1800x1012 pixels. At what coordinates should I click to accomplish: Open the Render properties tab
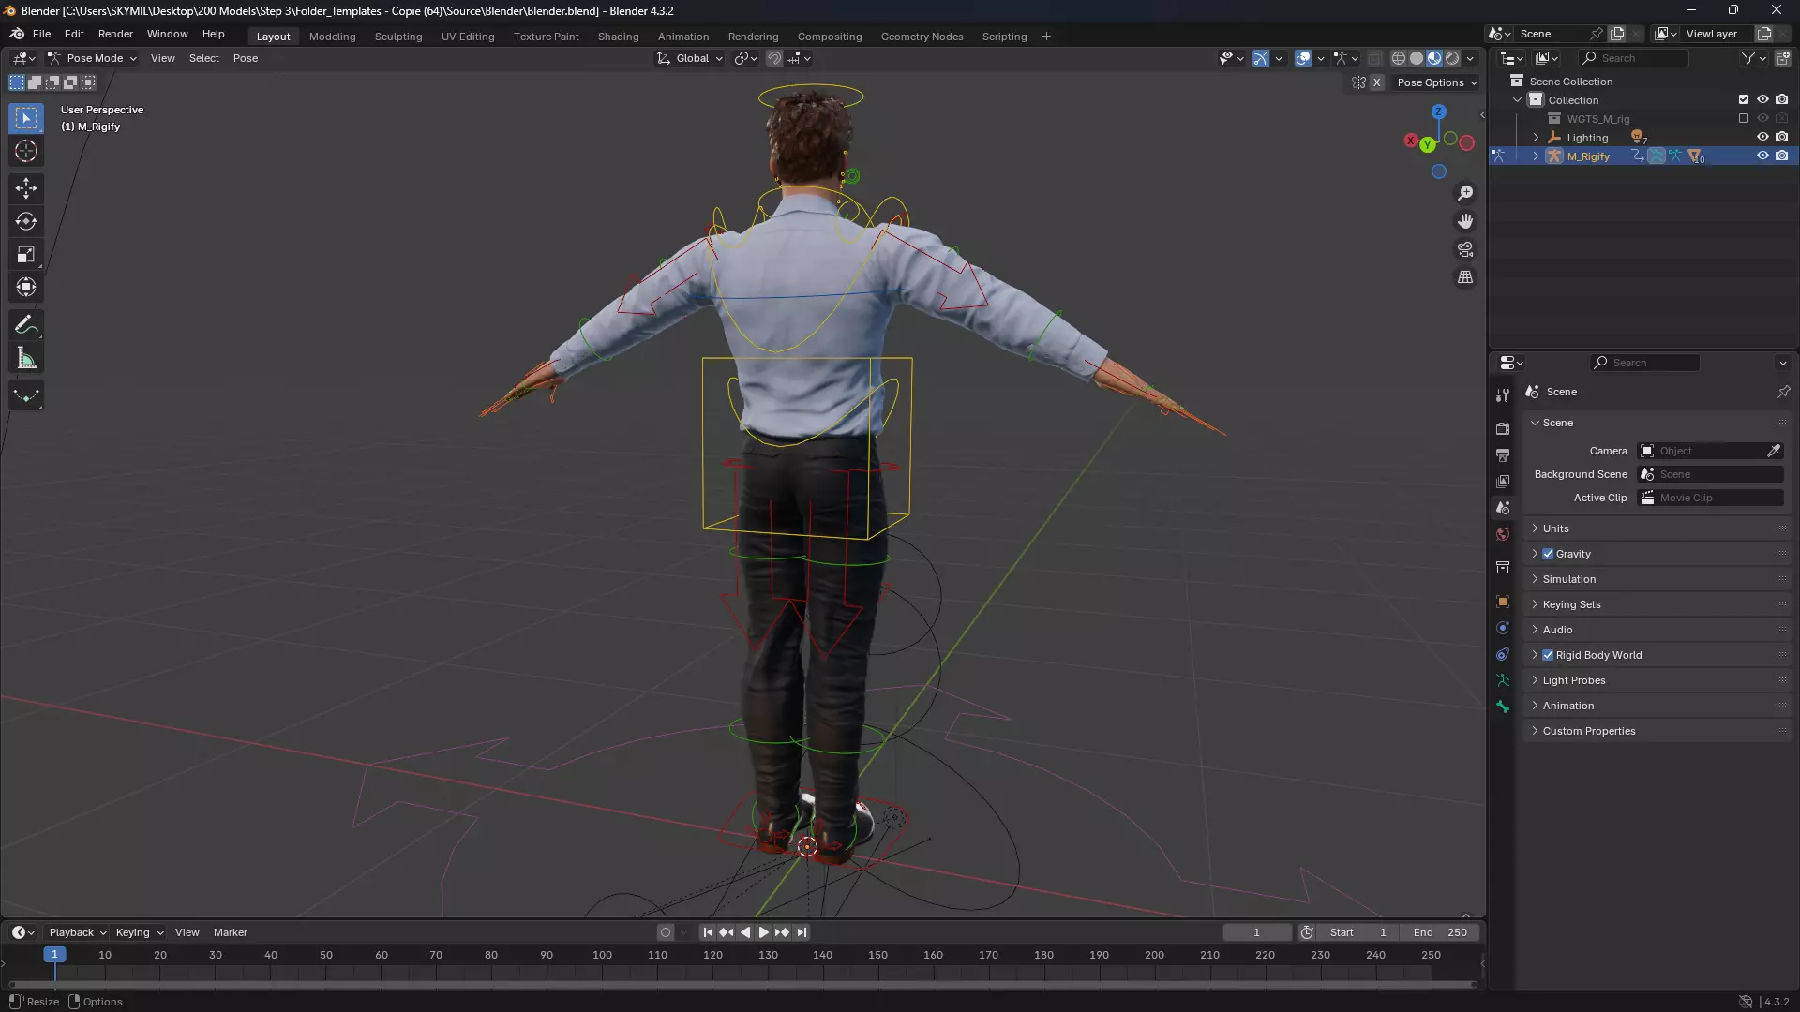(1503, 428)
